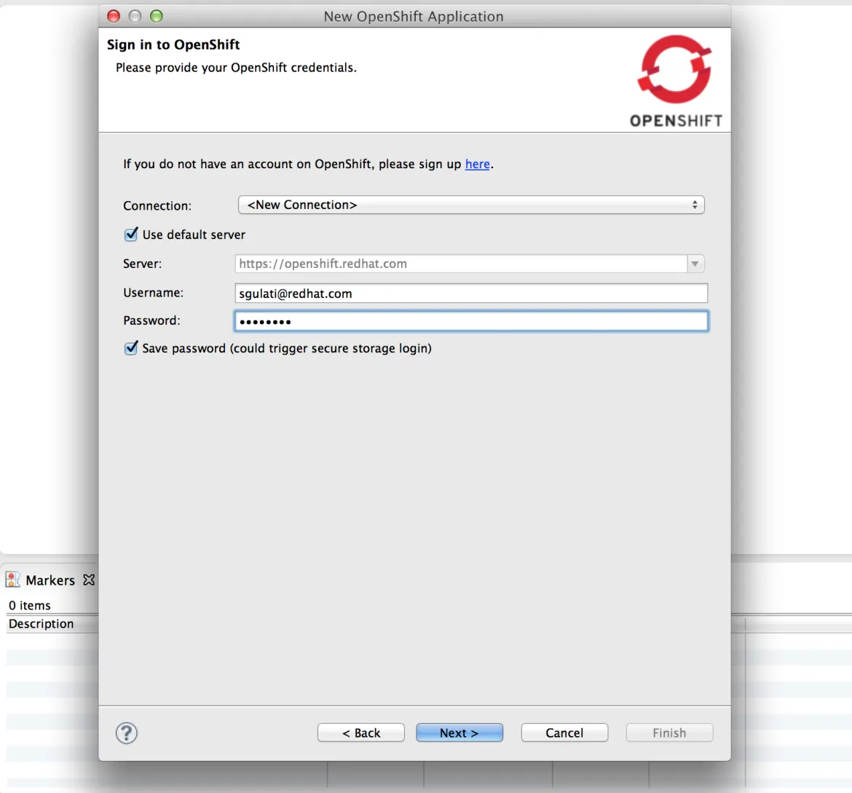Open the Connection dropdown

[x=471, y=205]
